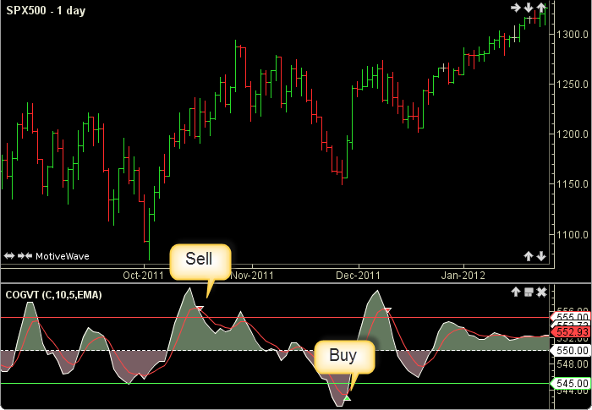Click the Nov-2011 date on the time axis
This screenshot has height=410, width=592.
[251, 276]
